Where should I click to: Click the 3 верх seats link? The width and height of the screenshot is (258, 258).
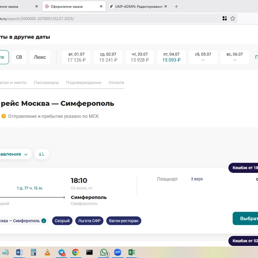click(x=197, y=179)
